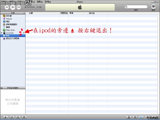Sort by the 演出者 artist column
This screenshot has height=120, width=160.
click(98, 13)
